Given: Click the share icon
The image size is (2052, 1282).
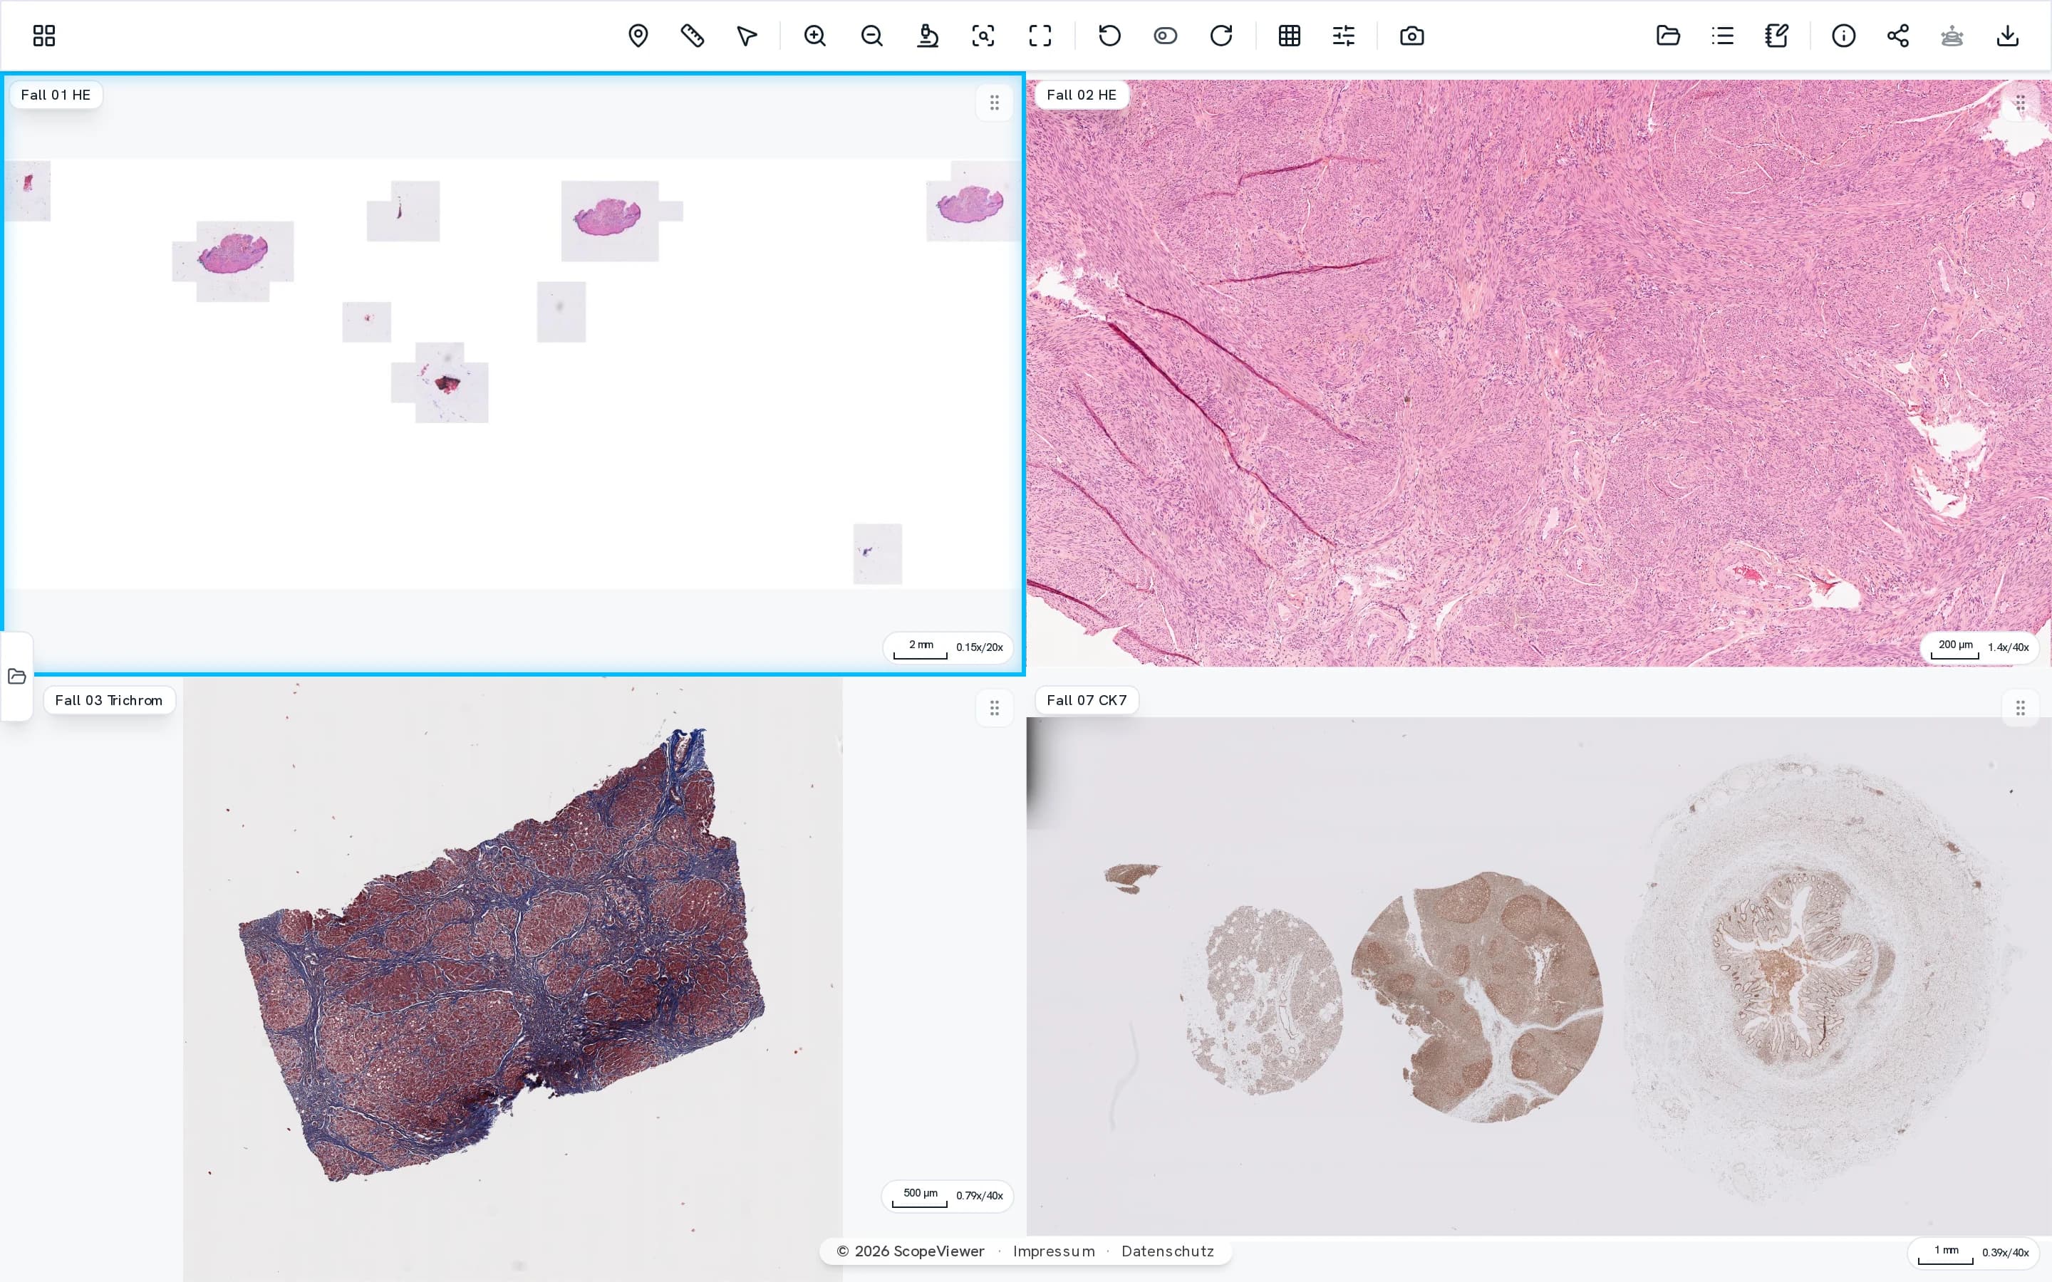Looking at the screenshot, I should 1899,36.
